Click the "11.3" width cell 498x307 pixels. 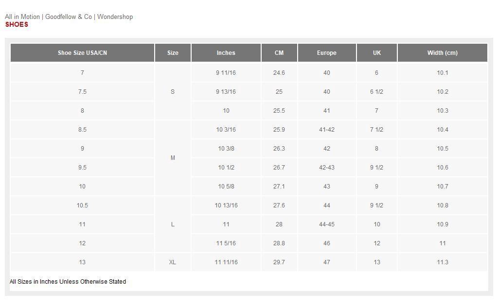tap(442, 262)
